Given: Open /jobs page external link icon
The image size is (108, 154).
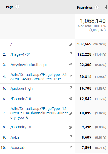Looking at the screenshot, I should [71, 137].
